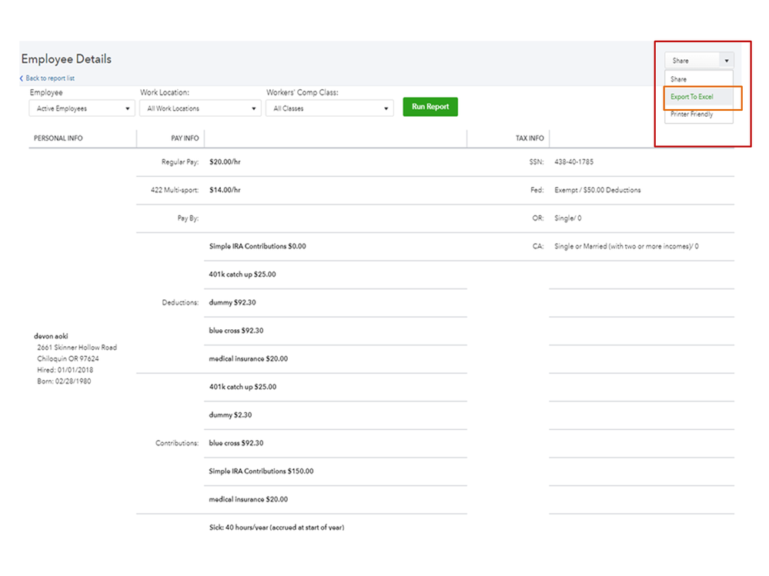Open the All Classes dropdown
Image resolution: width=769 pixels, height=576 pixels.
[x=330, y=108]
